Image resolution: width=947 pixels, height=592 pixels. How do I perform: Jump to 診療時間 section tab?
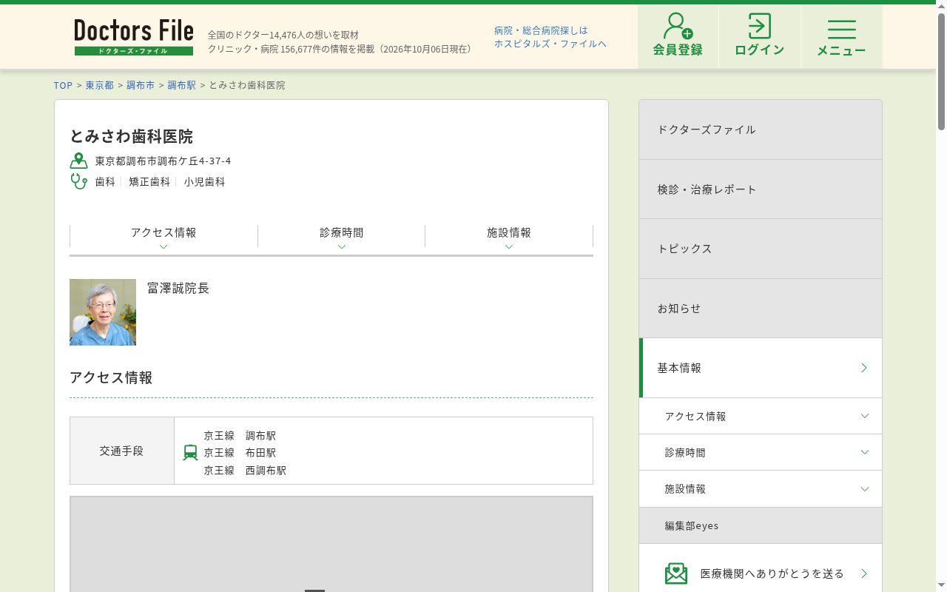pyautogui.click(x=341, y=238)
